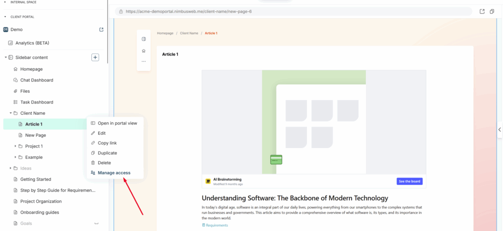This screenshot has height=231, width=503.
Task: Expand the Example folder
Action: 16,157
